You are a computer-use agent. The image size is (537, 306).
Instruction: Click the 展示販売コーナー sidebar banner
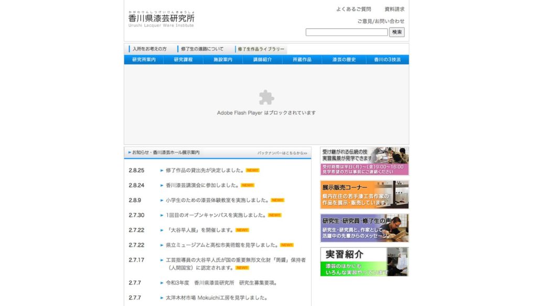pyautogui.click(x=363, y=194)
